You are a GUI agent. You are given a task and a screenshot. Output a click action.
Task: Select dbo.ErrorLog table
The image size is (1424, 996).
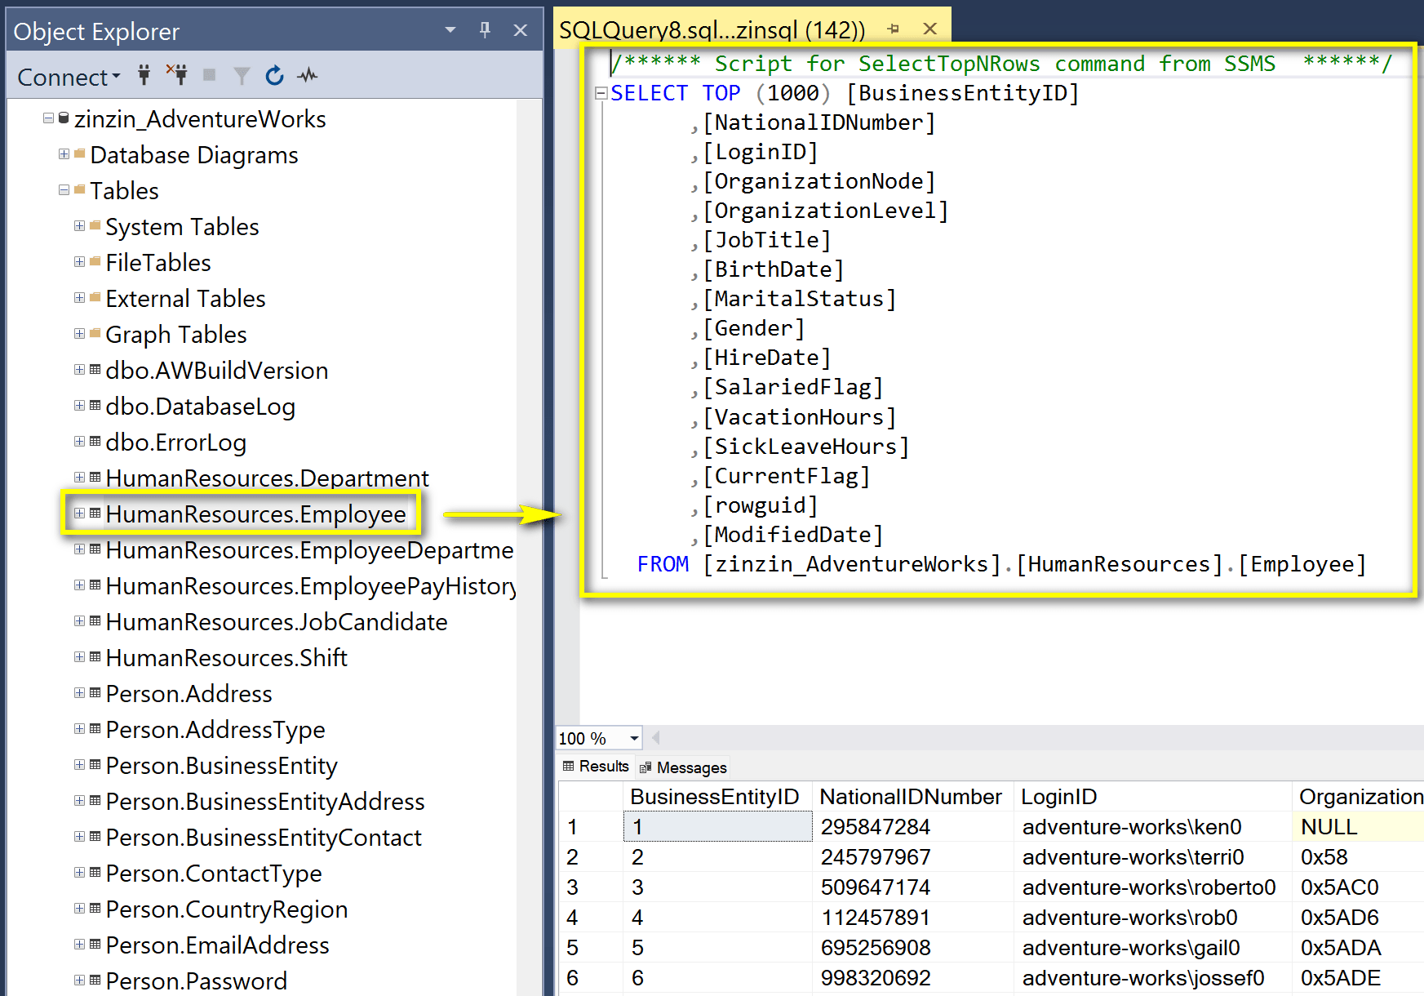pos(175,442)
